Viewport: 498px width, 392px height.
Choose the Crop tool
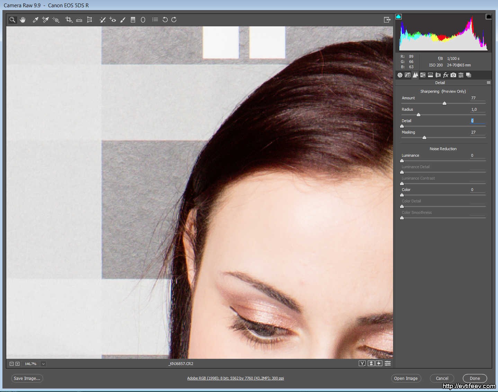(x=69, y=20)
